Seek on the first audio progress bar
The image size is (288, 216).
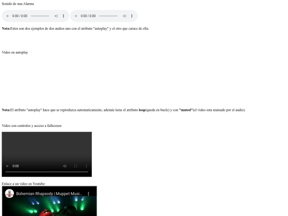click(40, 16)
